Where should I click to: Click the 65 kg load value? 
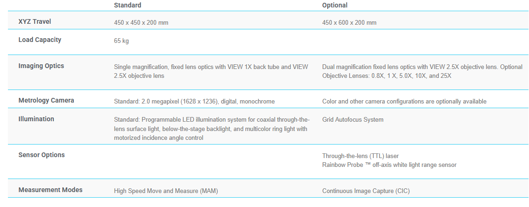click(122, 41)
